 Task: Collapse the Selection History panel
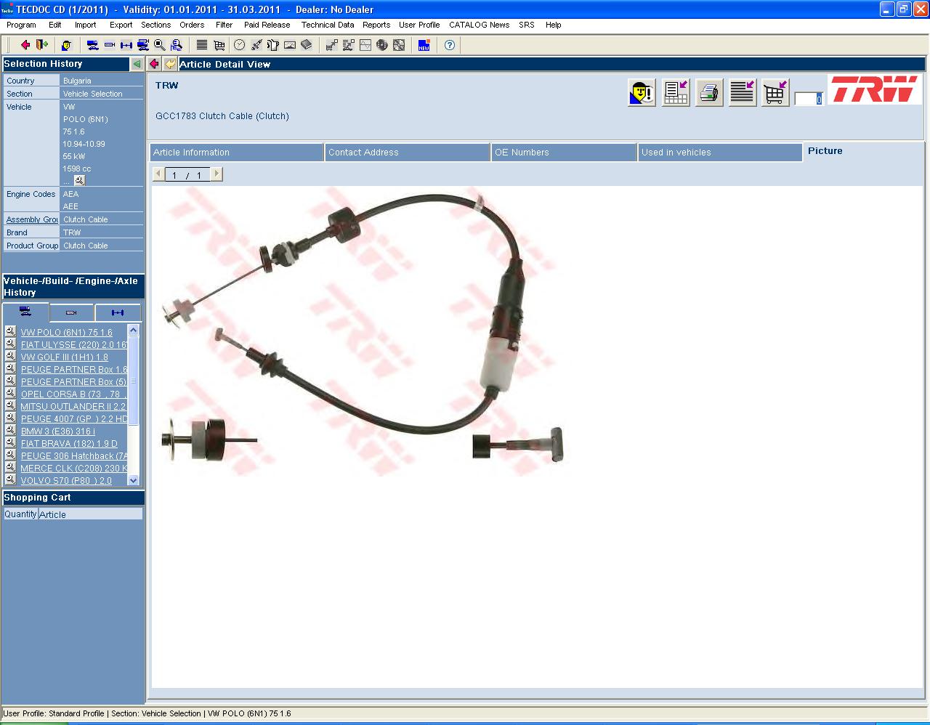(137, 64)
